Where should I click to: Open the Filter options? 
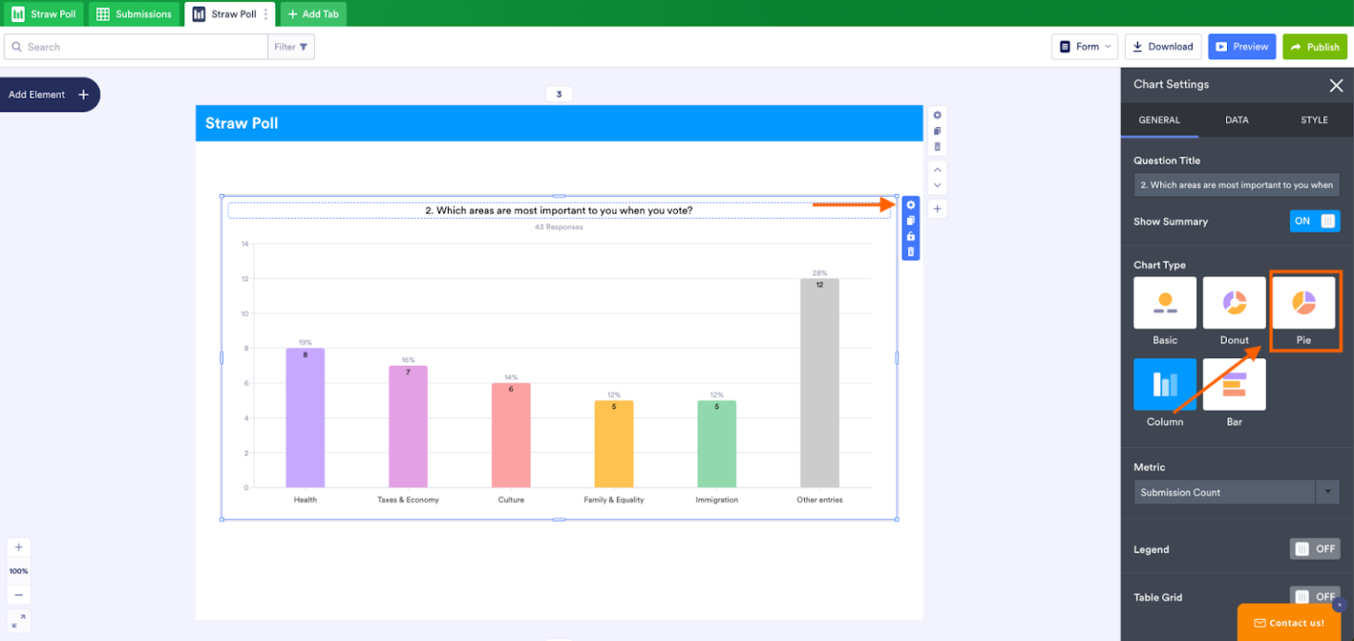(x=291, y=46)
